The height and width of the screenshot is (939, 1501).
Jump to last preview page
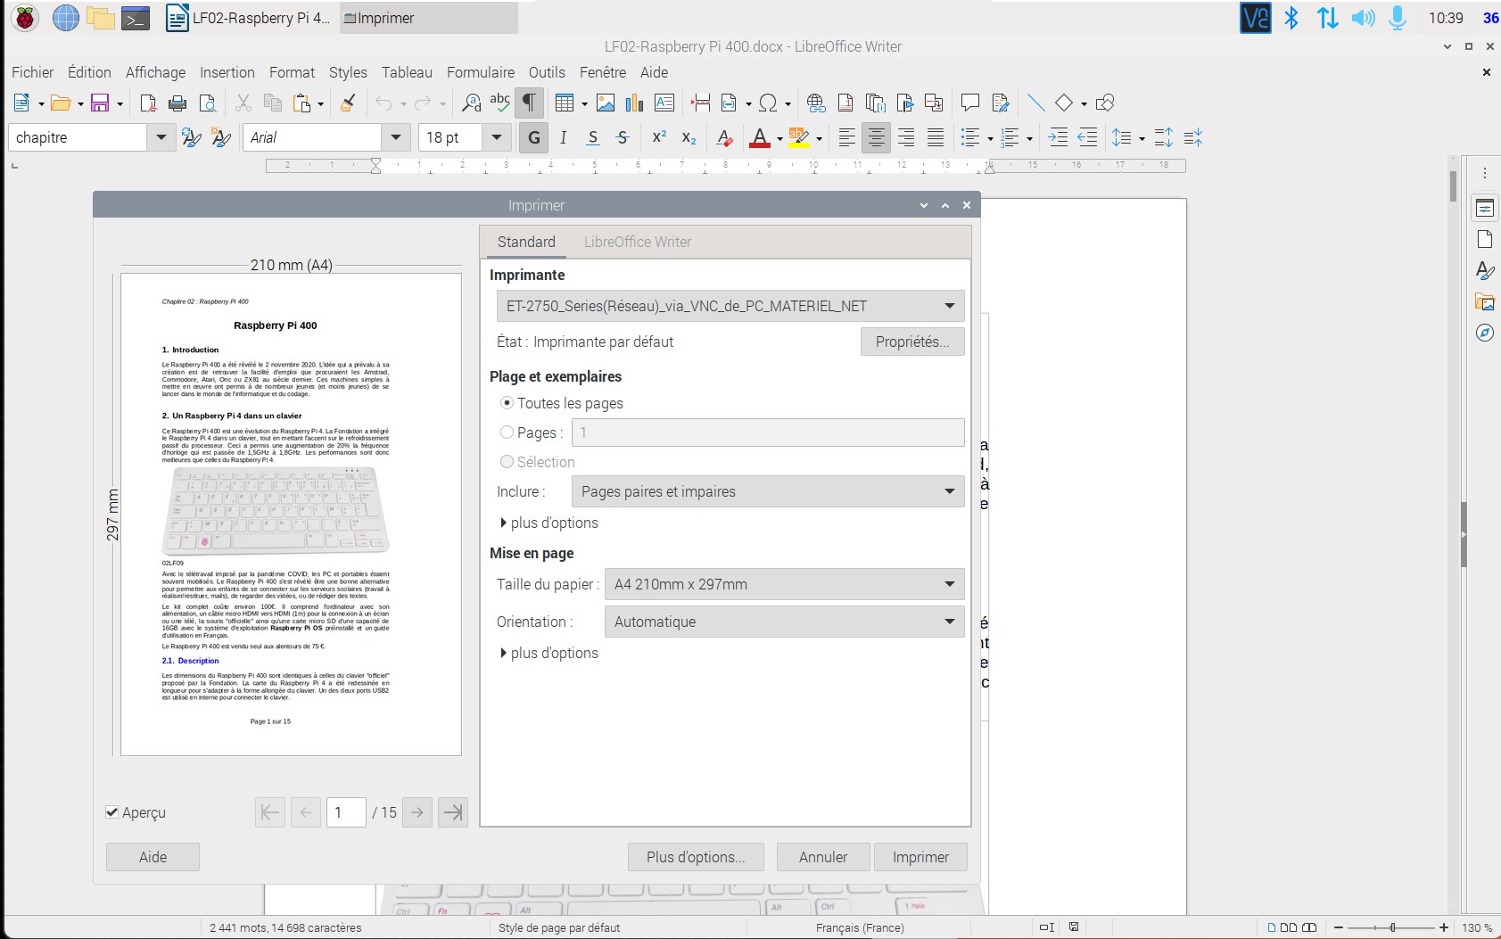(453, 812)
